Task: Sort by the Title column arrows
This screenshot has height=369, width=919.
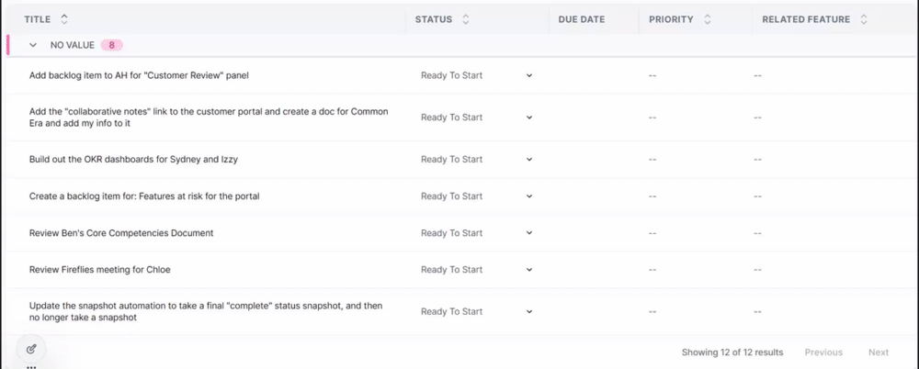Action: point(64,19)
